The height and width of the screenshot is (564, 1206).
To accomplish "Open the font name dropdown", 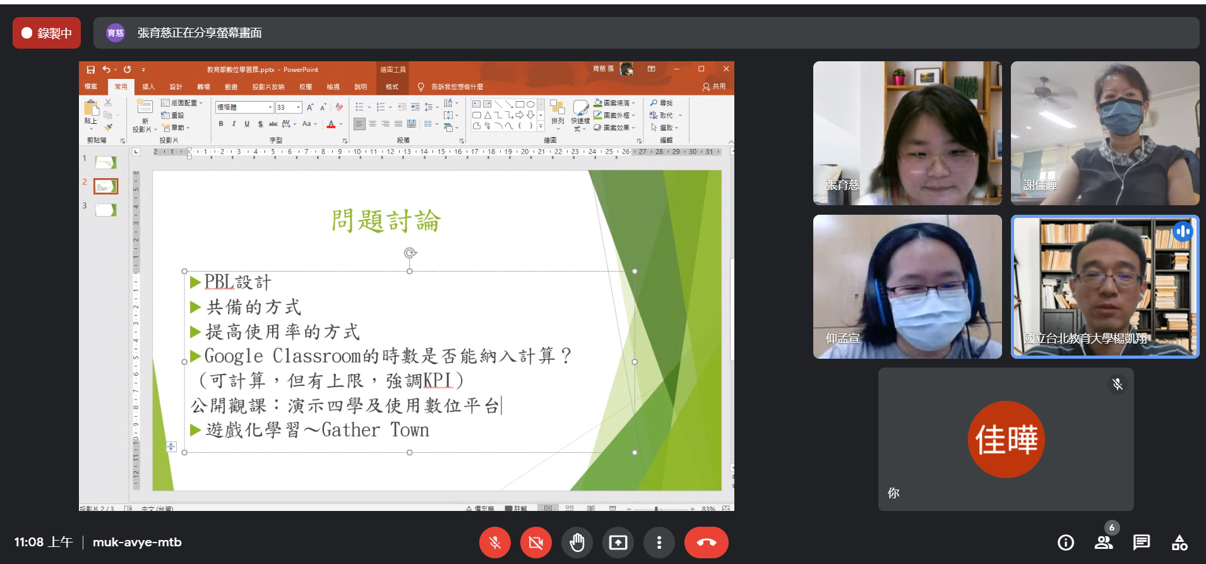I will [270, 107].
